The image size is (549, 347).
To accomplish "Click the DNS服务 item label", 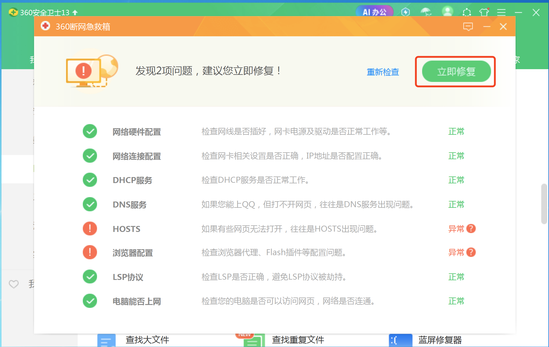I will pos(129,205).
